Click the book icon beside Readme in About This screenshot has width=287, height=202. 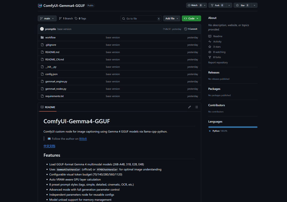[x=210, y=36]
